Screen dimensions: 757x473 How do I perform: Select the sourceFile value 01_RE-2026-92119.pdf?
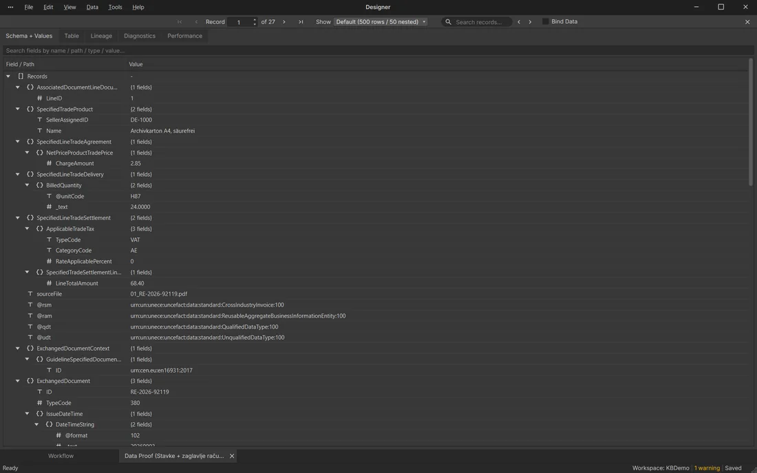(159, 294)
